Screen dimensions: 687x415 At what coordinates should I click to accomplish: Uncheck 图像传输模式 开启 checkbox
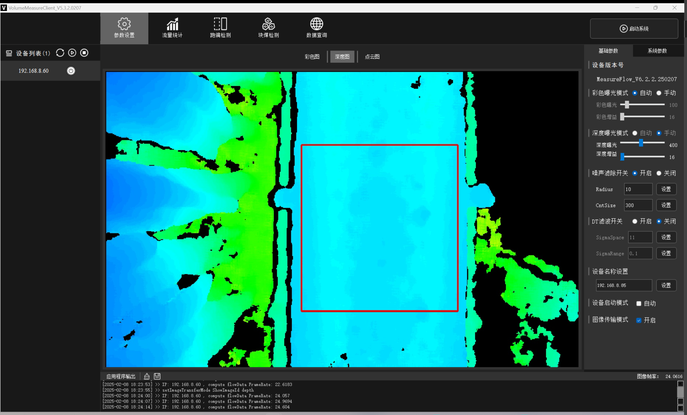pos(639,320)
